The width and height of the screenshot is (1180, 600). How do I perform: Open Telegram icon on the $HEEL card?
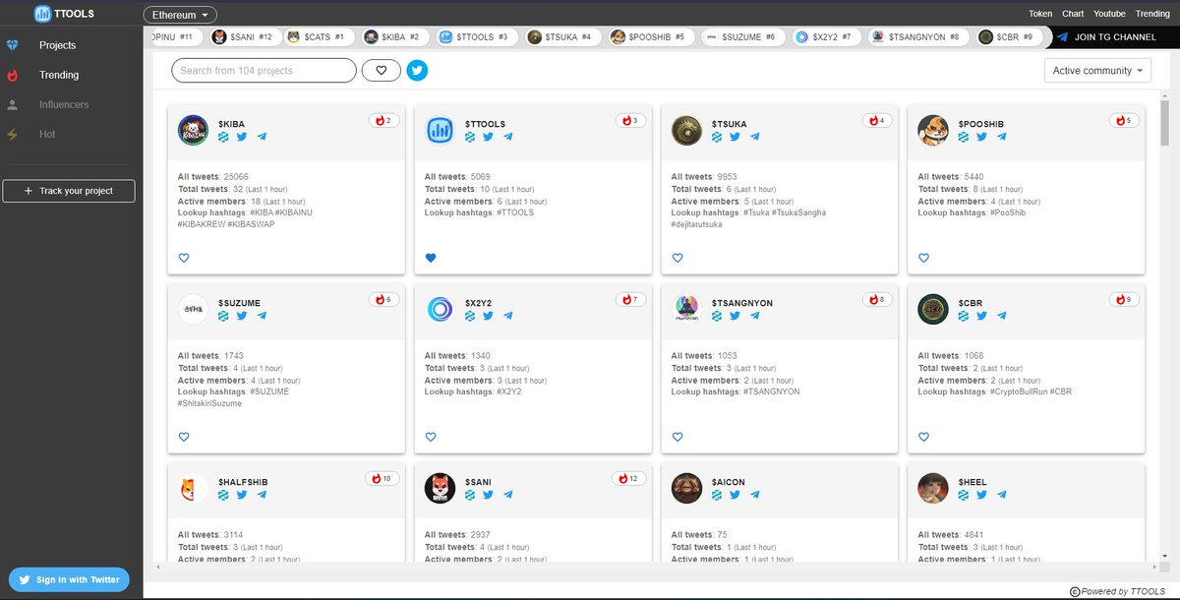[1001, 495]
